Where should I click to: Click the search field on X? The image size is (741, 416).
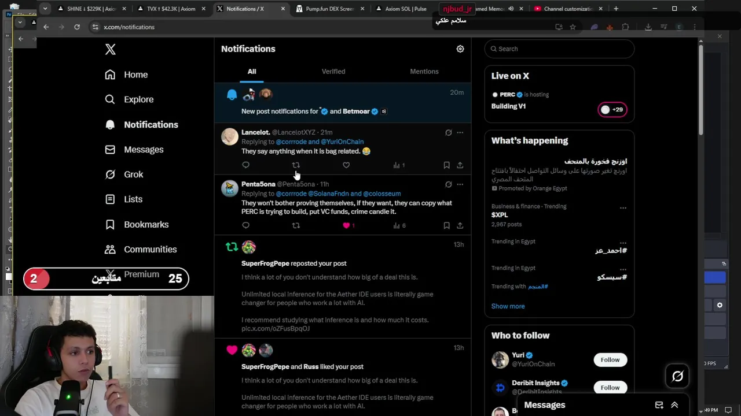tap(559, 49)
